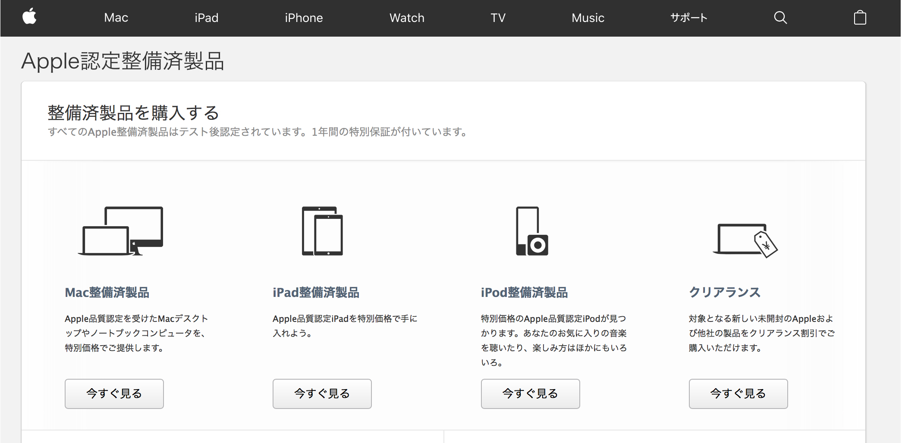902x443 pixels.
Task: Click the clearance laptop with yen tag icon
Action: pyautogui.click(x=745, y=240)
